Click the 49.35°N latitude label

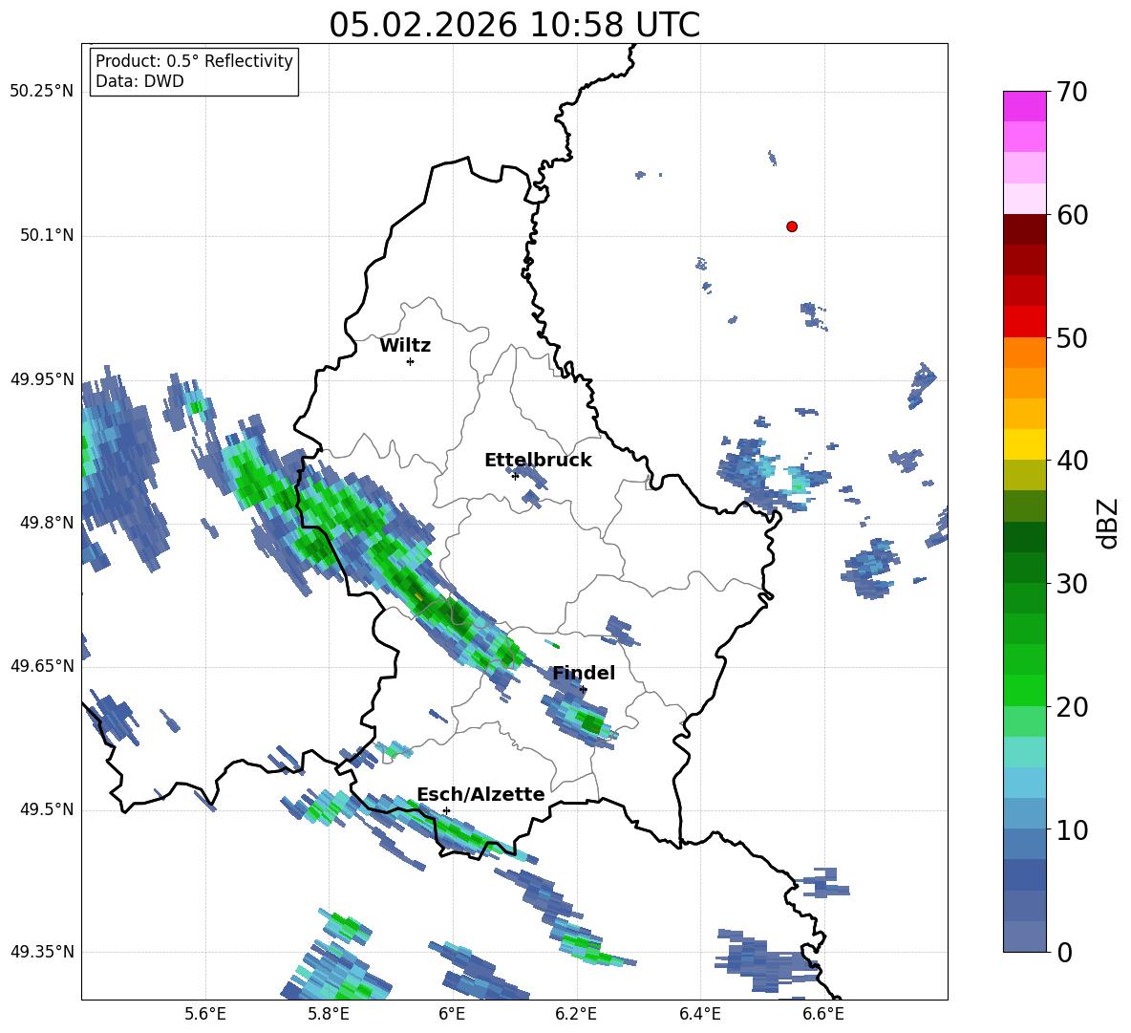point(42,952)
